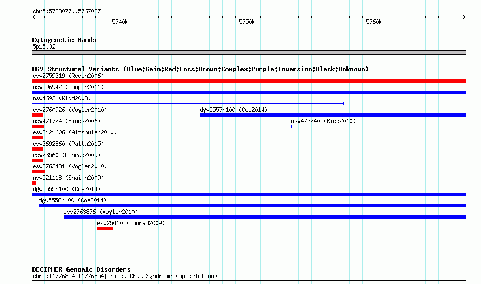Click red bar under esv23560

click(x=37, y=160)
